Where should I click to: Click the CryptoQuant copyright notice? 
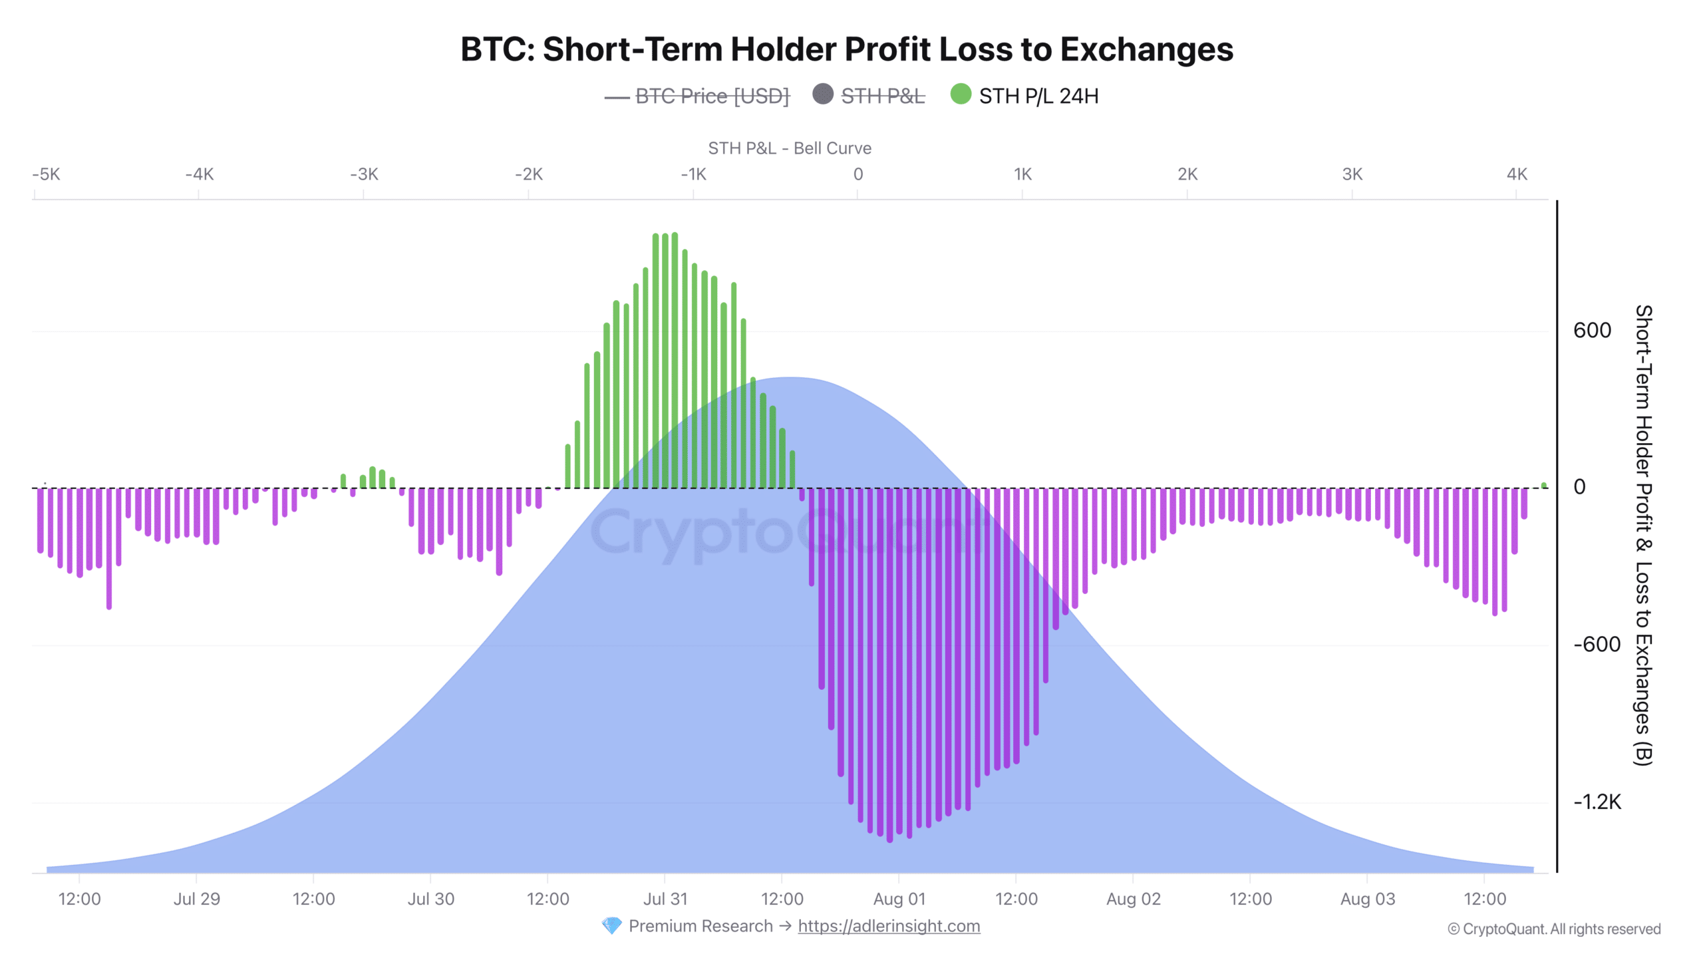(1554, 929)
